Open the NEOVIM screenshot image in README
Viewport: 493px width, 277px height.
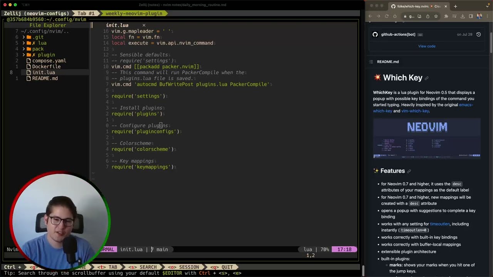click(x=427, y=138)
